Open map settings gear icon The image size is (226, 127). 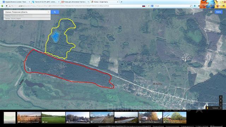pyautogui.click(x=203, y=108)
